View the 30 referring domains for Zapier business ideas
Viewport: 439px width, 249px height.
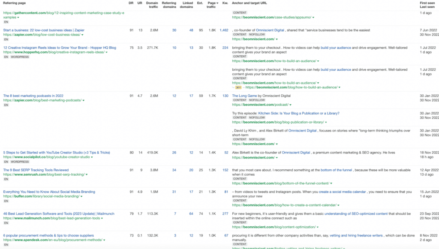(174, 30)
